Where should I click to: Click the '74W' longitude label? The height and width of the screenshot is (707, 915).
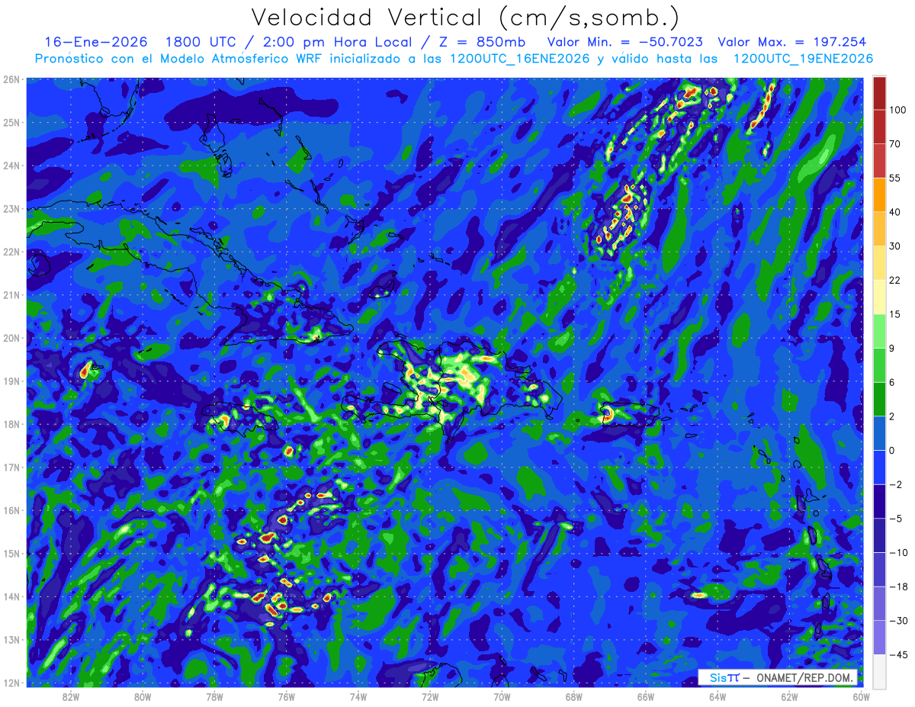coord(358,696)
